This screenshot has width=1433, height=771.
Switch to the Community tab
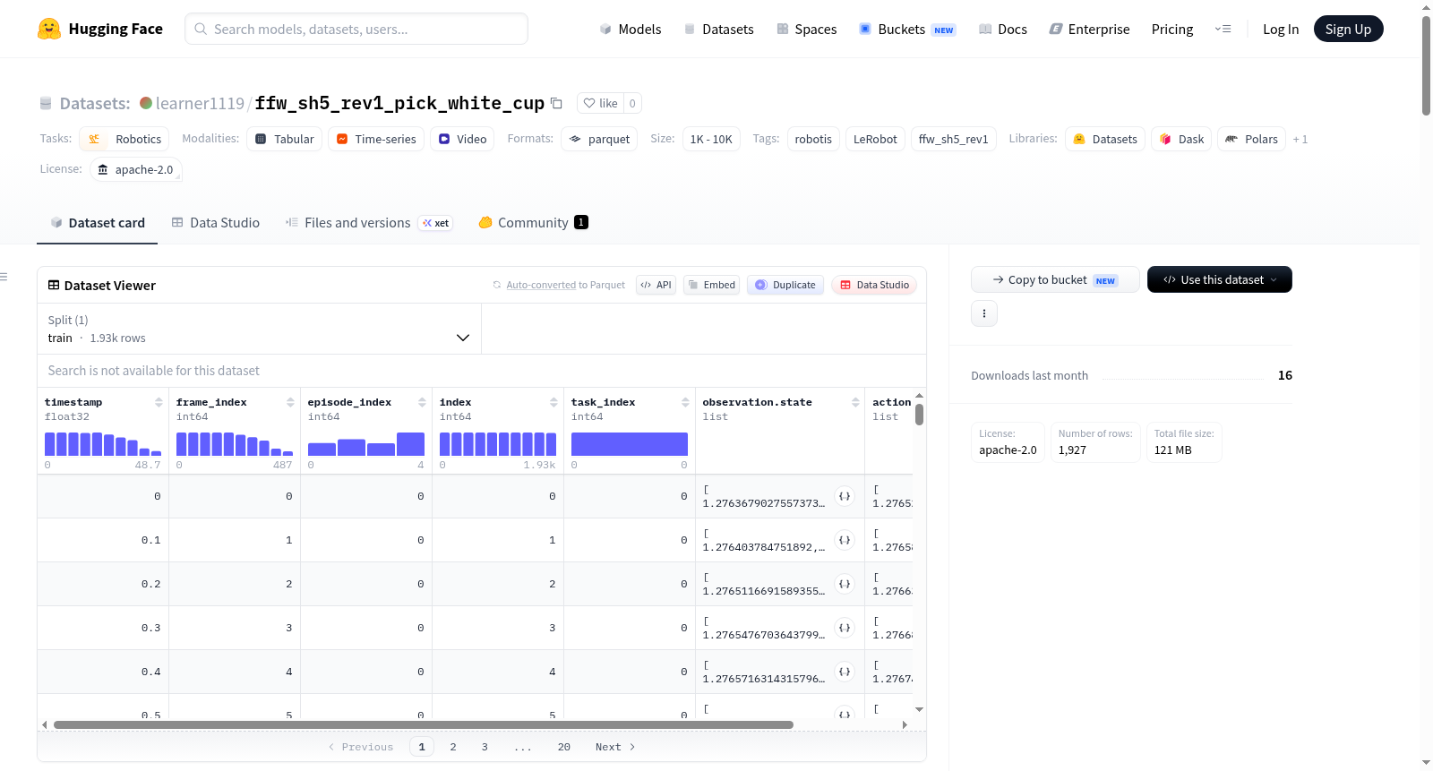click(533, 222)
